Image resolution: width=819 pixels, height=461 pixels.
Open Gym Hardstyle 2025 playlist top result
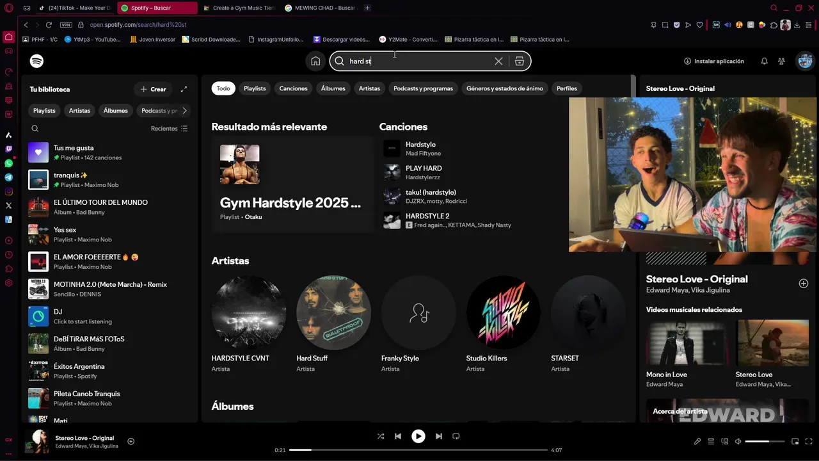tap(292, 184)
